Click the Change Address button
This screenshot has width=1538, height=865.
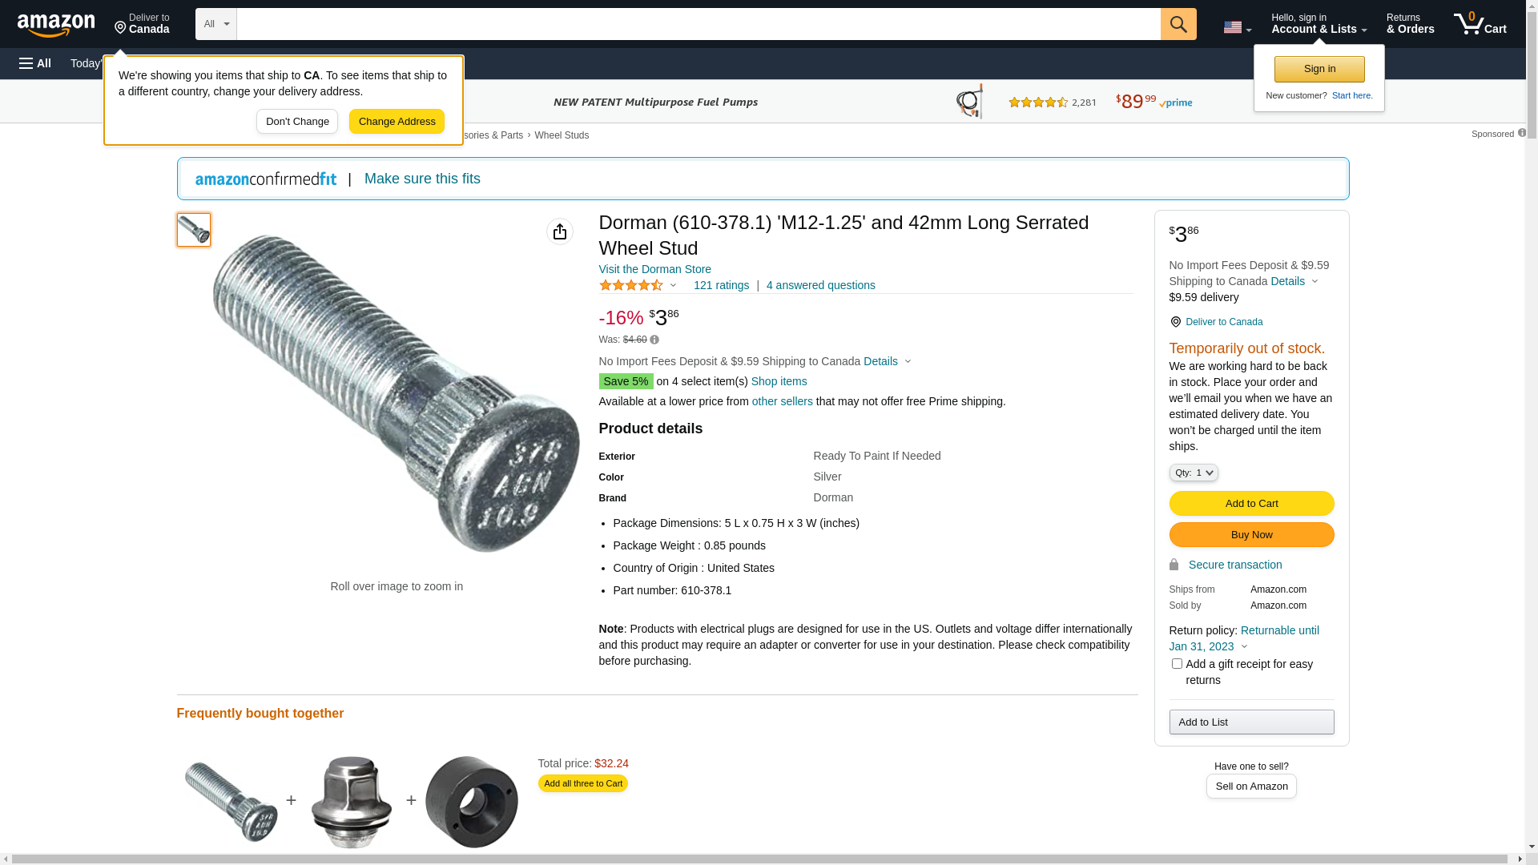pos(397,121)
